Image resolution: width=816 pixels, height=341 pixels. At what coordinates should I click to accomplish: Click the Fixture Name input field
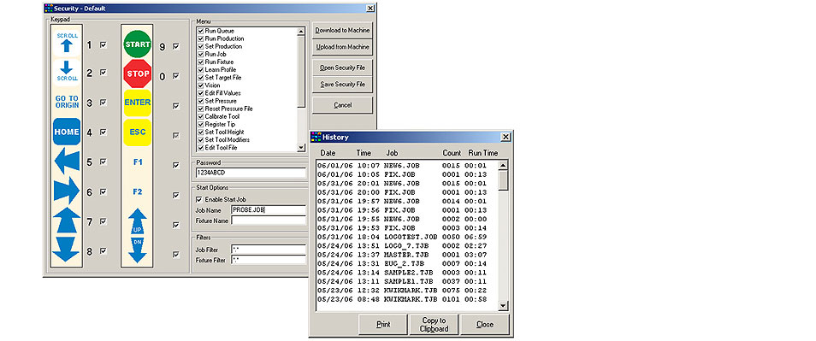[269, 220]
